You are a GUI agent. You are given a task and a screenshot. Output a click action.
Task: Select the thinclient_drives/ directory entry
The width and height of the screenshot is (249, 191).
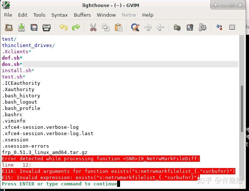28,46
